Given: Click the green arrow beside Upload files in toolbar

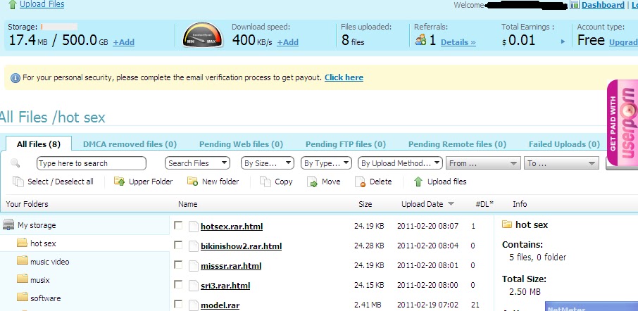Looking at the screenshot, I should click(x=418, y=182).
